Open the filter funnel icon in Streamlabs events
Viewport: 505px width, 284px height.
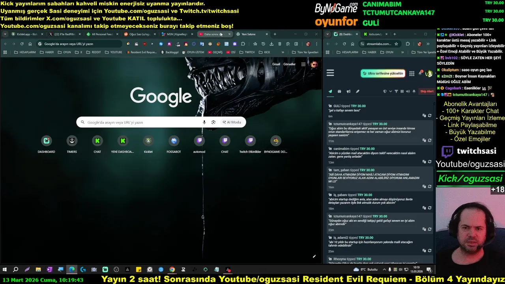(x=397, y=92)
